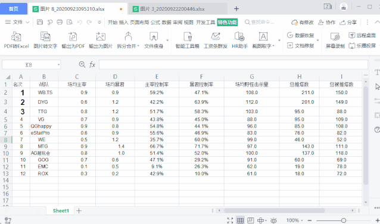Toggle eye protection mode icon

pos(273,220)
